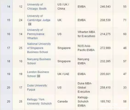Open University of Chicago: Booth link
This screenshot has width=130, height=110.
point(37,7)
